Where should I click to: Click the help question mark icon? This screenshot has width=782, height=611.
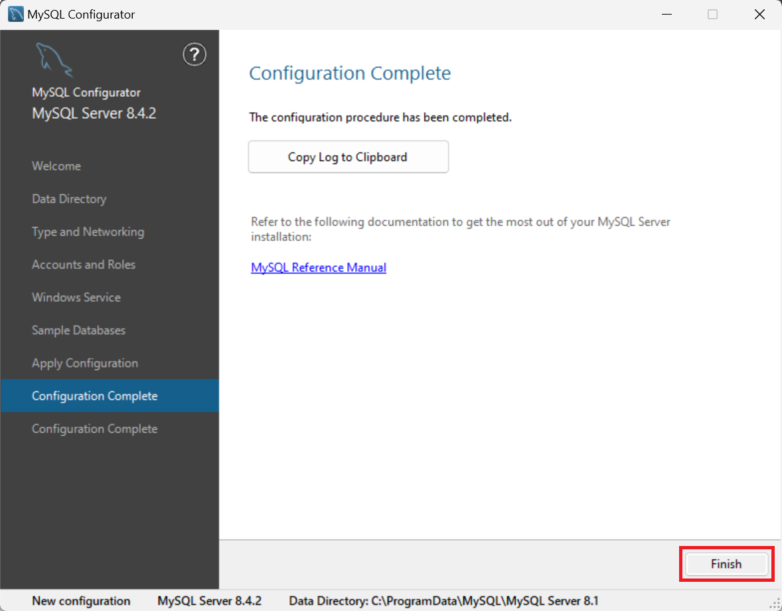click(x=195, y=55)
